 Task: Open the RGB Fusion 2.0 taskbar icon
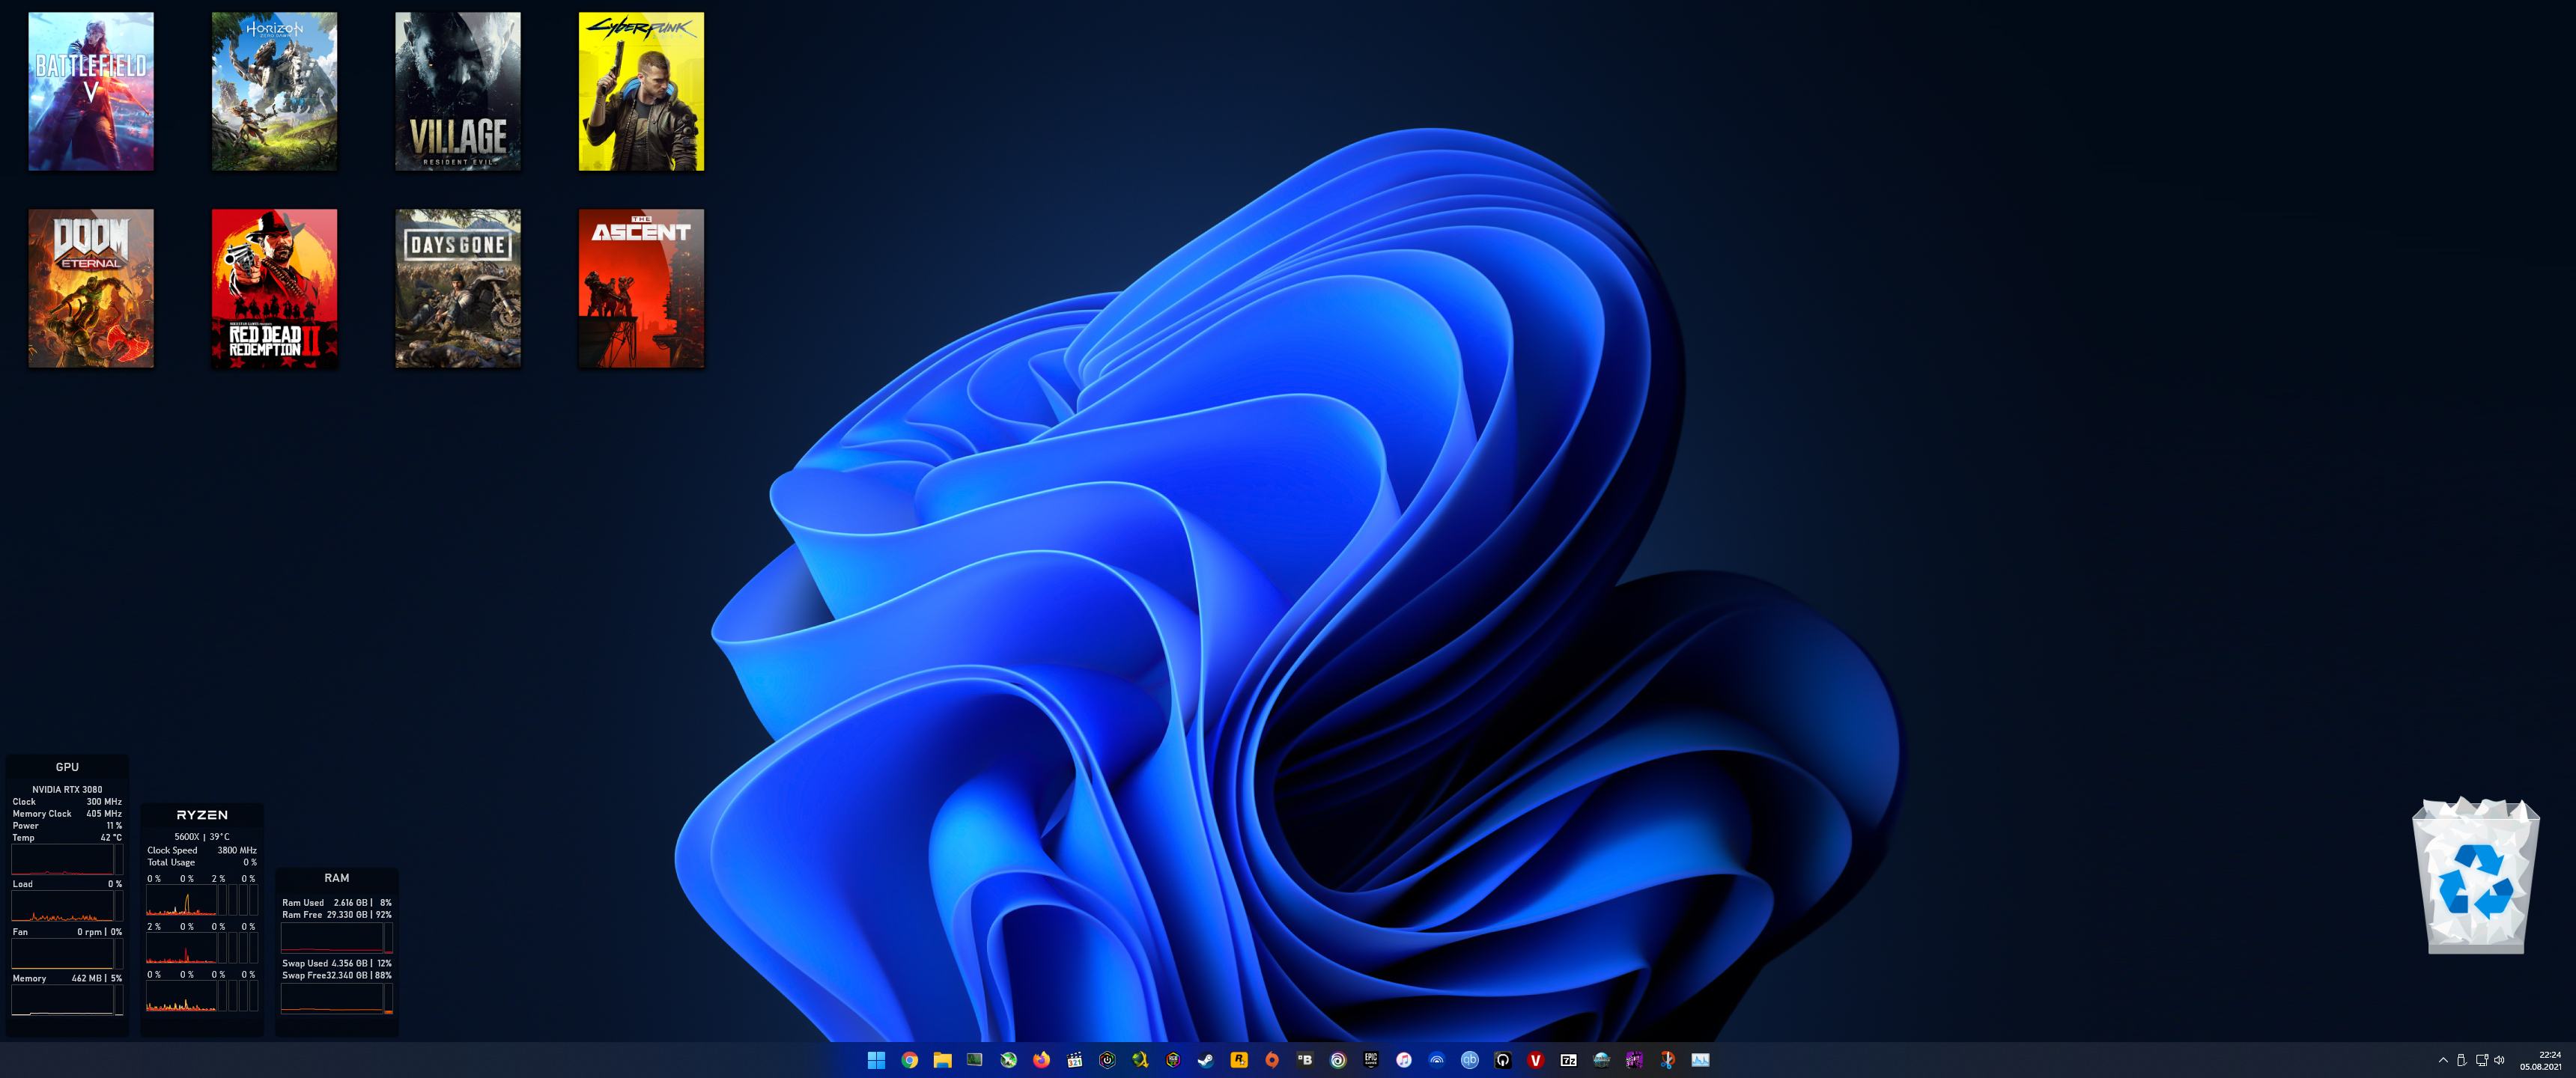click(x=1173, y=1060)
